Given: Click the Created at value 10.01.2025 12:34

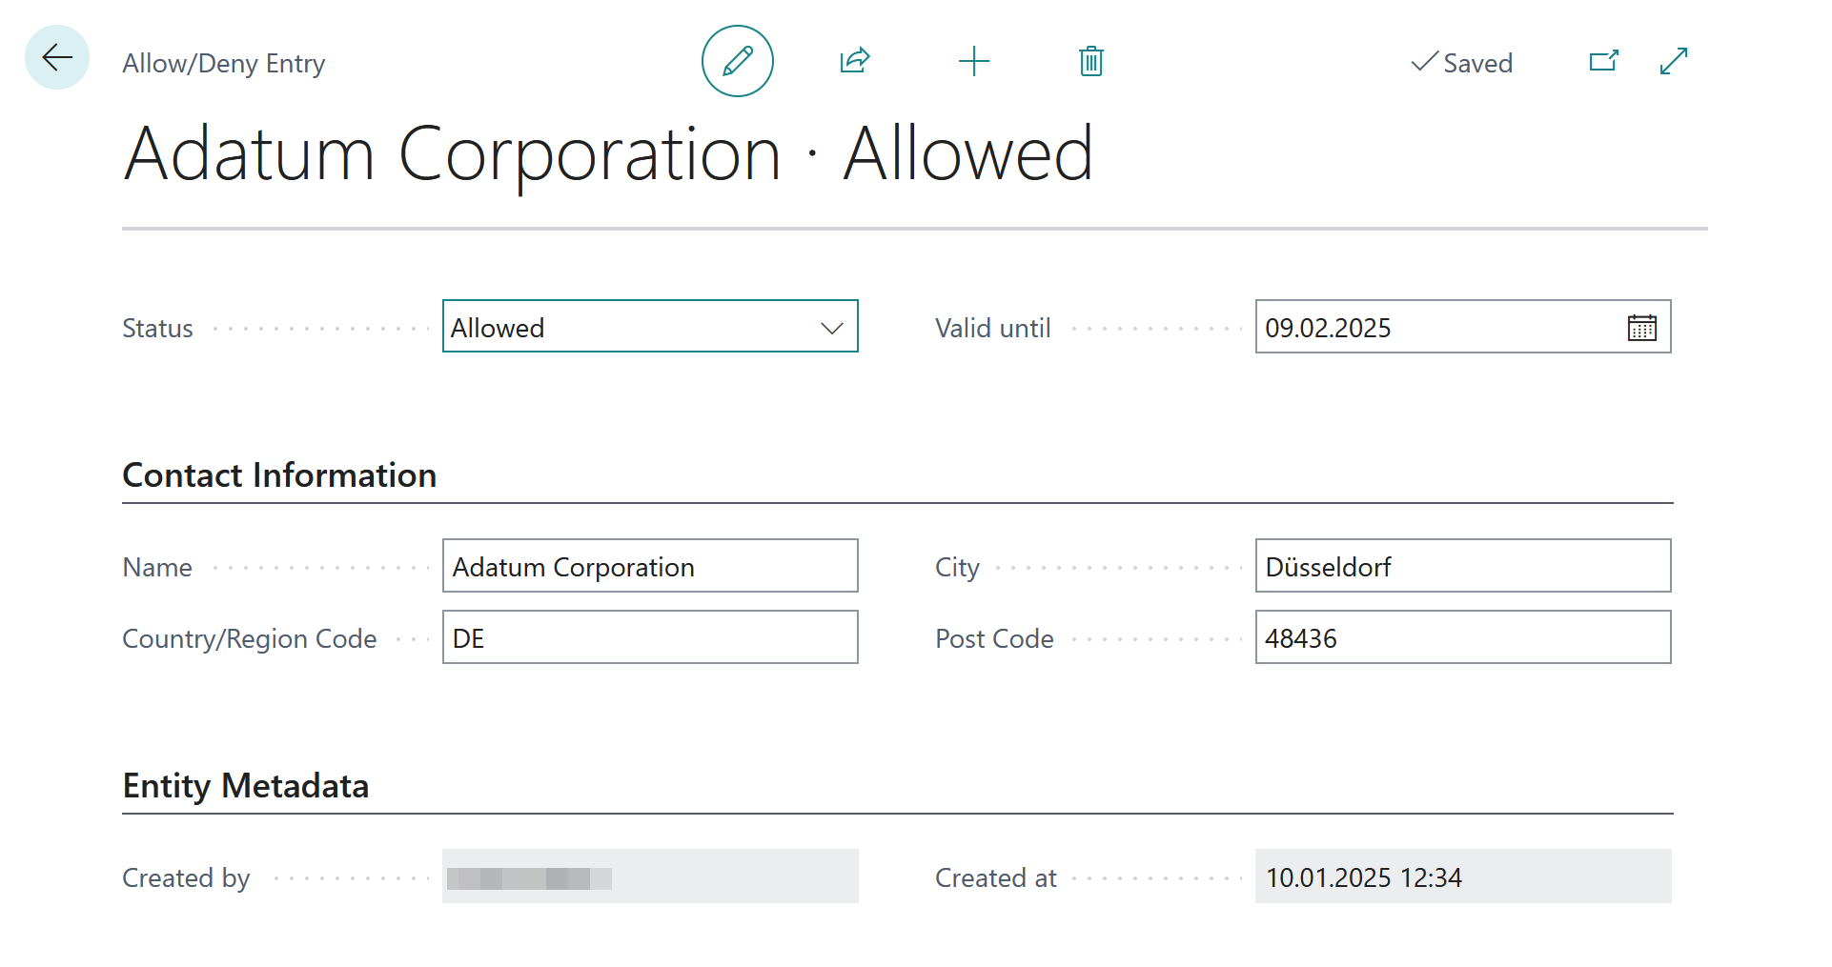Looking at the screenshot, I should pyautogui.click(x=1463, y=876).
